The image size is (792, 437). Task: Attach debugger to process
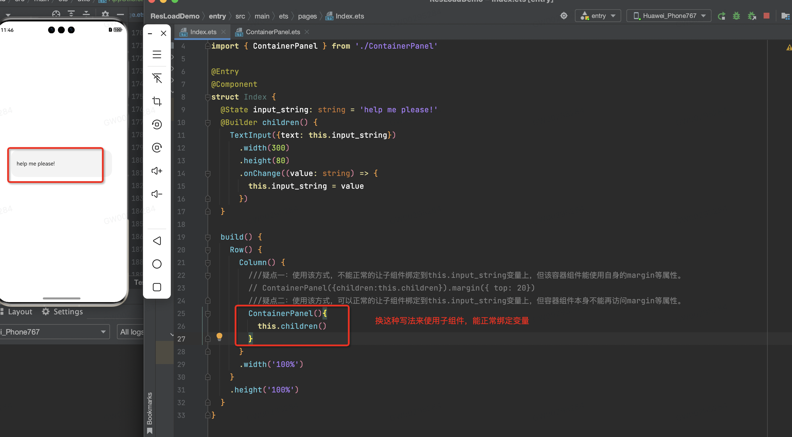[x=752, y=16]
